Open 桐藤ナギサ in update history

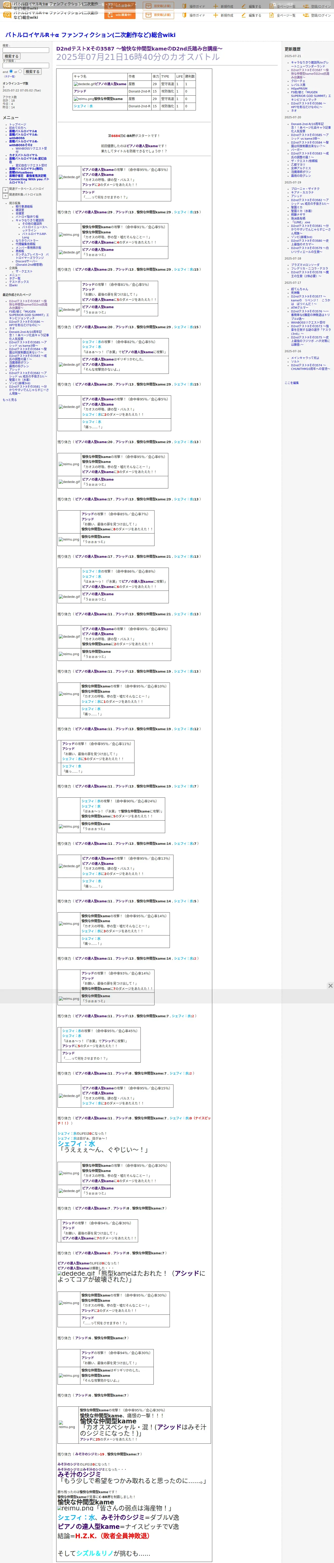[x=298, y=215]
